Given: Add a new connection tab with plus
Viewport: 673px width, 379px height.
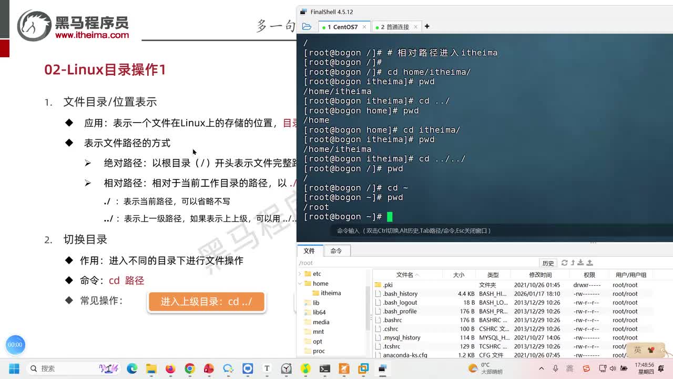Looking at the screenshot, I should [x=427, y=26].
